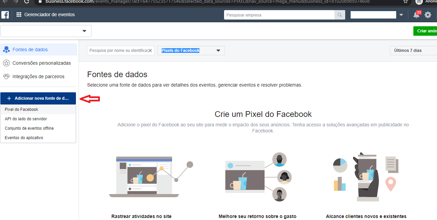The image size is (437, 220).
Task: Click the green Criar anúncio button
Action: coord(425,31)
